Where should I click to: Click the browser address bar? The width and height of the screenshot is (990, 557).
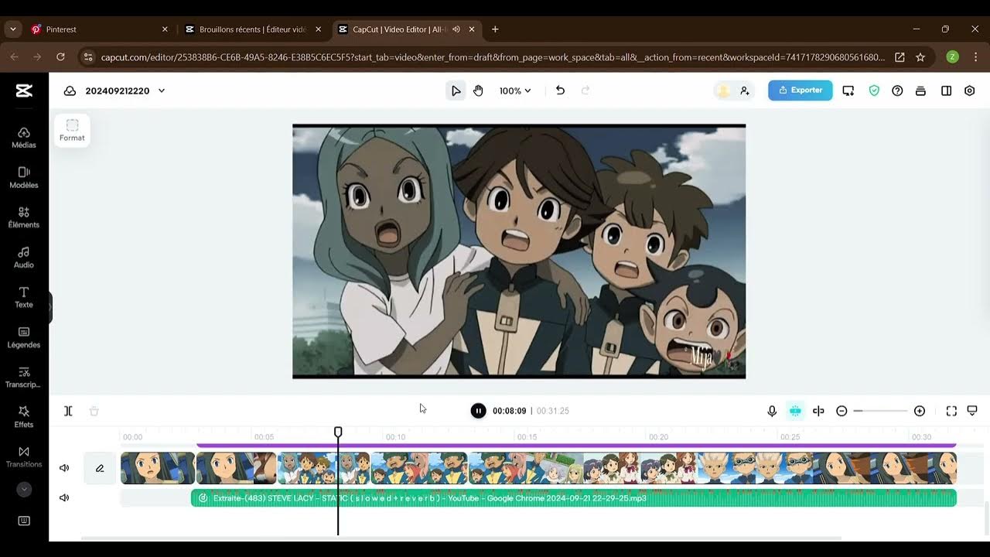click(x=493, y=57)
